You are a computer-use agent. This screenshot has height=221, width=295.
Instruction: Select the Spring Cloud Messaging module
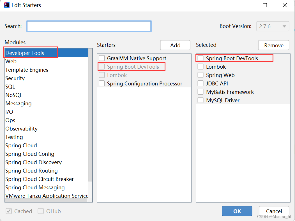point(46,188)
